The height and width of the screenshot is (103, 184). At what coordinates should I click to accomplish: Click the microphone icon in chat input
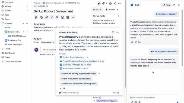tap(139, 102)
